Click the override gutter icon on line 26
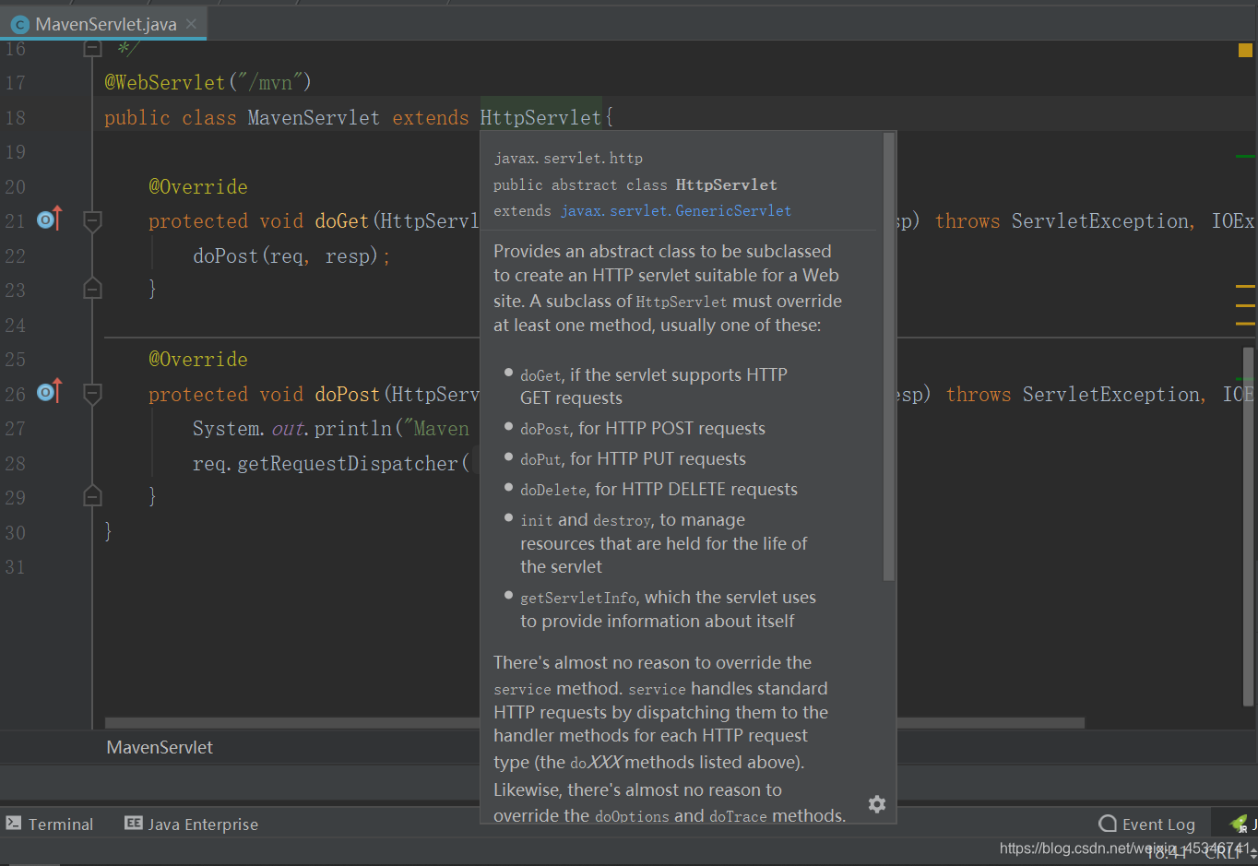The image size is (1258, 866). coord(50,392)
